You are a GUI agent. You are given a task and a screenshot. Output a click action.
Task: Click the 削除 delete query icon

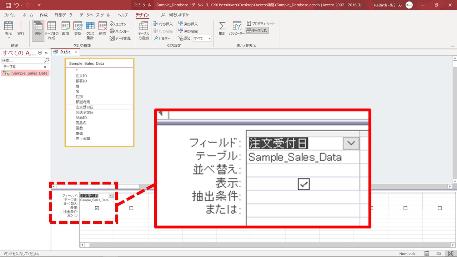102,29
